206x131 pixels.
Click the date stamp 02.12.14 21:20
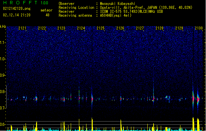17,15
